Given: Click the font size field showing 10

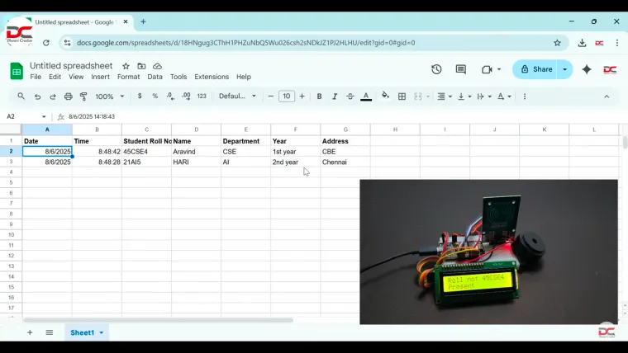Looking at the screenshot, I should (x=287, y=96).
